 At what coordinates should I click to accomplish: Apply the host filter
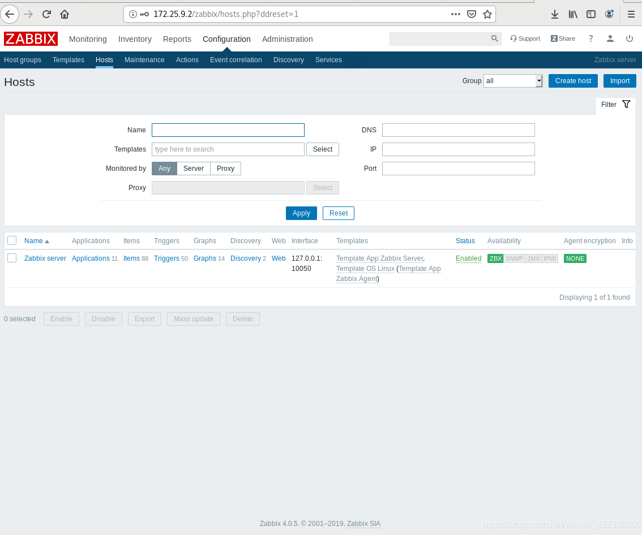301,213
